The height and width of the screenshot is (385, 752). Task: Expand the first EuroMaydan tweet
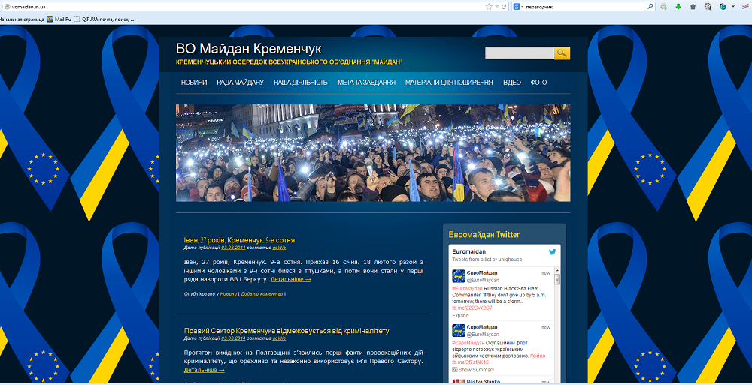point(460,315)
